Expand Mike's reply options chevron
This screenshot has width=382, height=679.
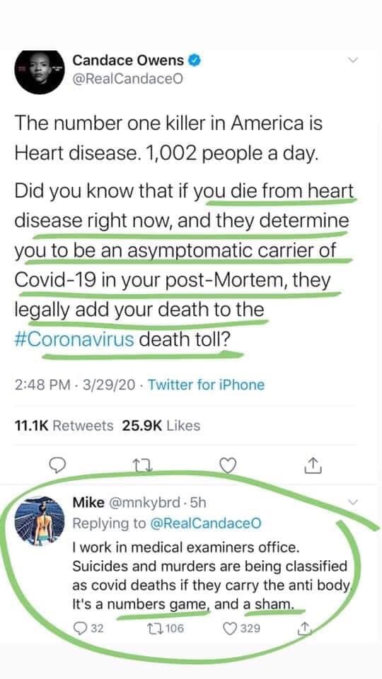click(x=354, y=502)
